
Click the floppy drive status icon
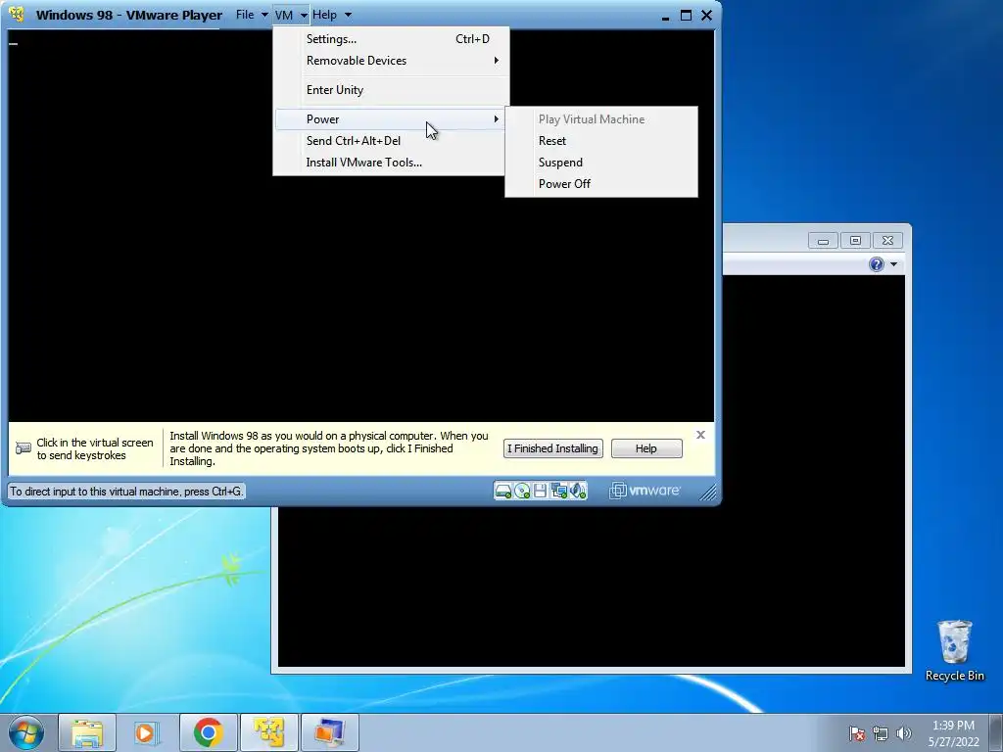click(x=540, y=492)
